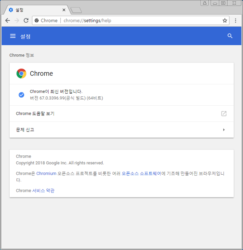This screenshot has height=250, width=243.
Task: Click the 설정 title in the blue header
Action: click(25, 36)
